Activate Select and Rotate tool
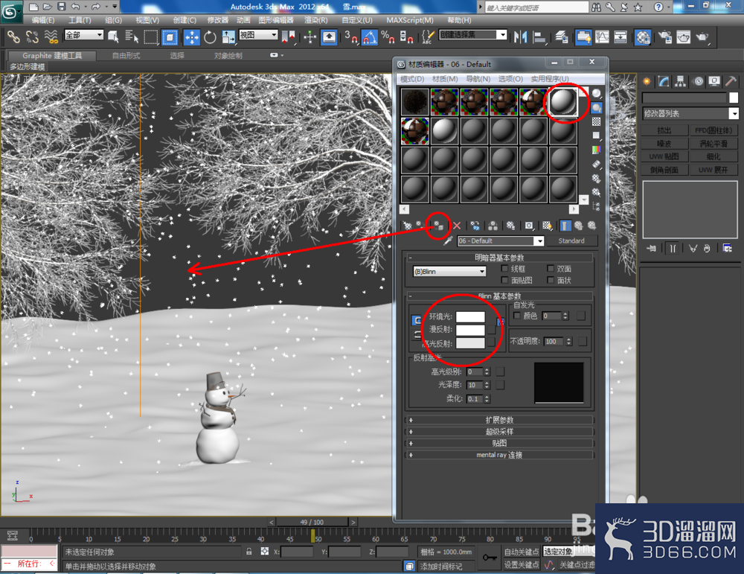 coord(210,36)
